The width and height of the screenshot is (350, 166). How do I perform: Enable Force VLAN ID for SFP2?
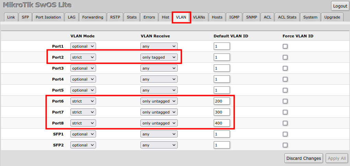tap(285, 145)
